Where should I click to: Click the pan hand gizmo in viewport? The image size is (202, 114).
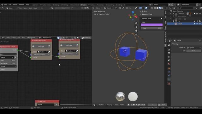[136, 27]
